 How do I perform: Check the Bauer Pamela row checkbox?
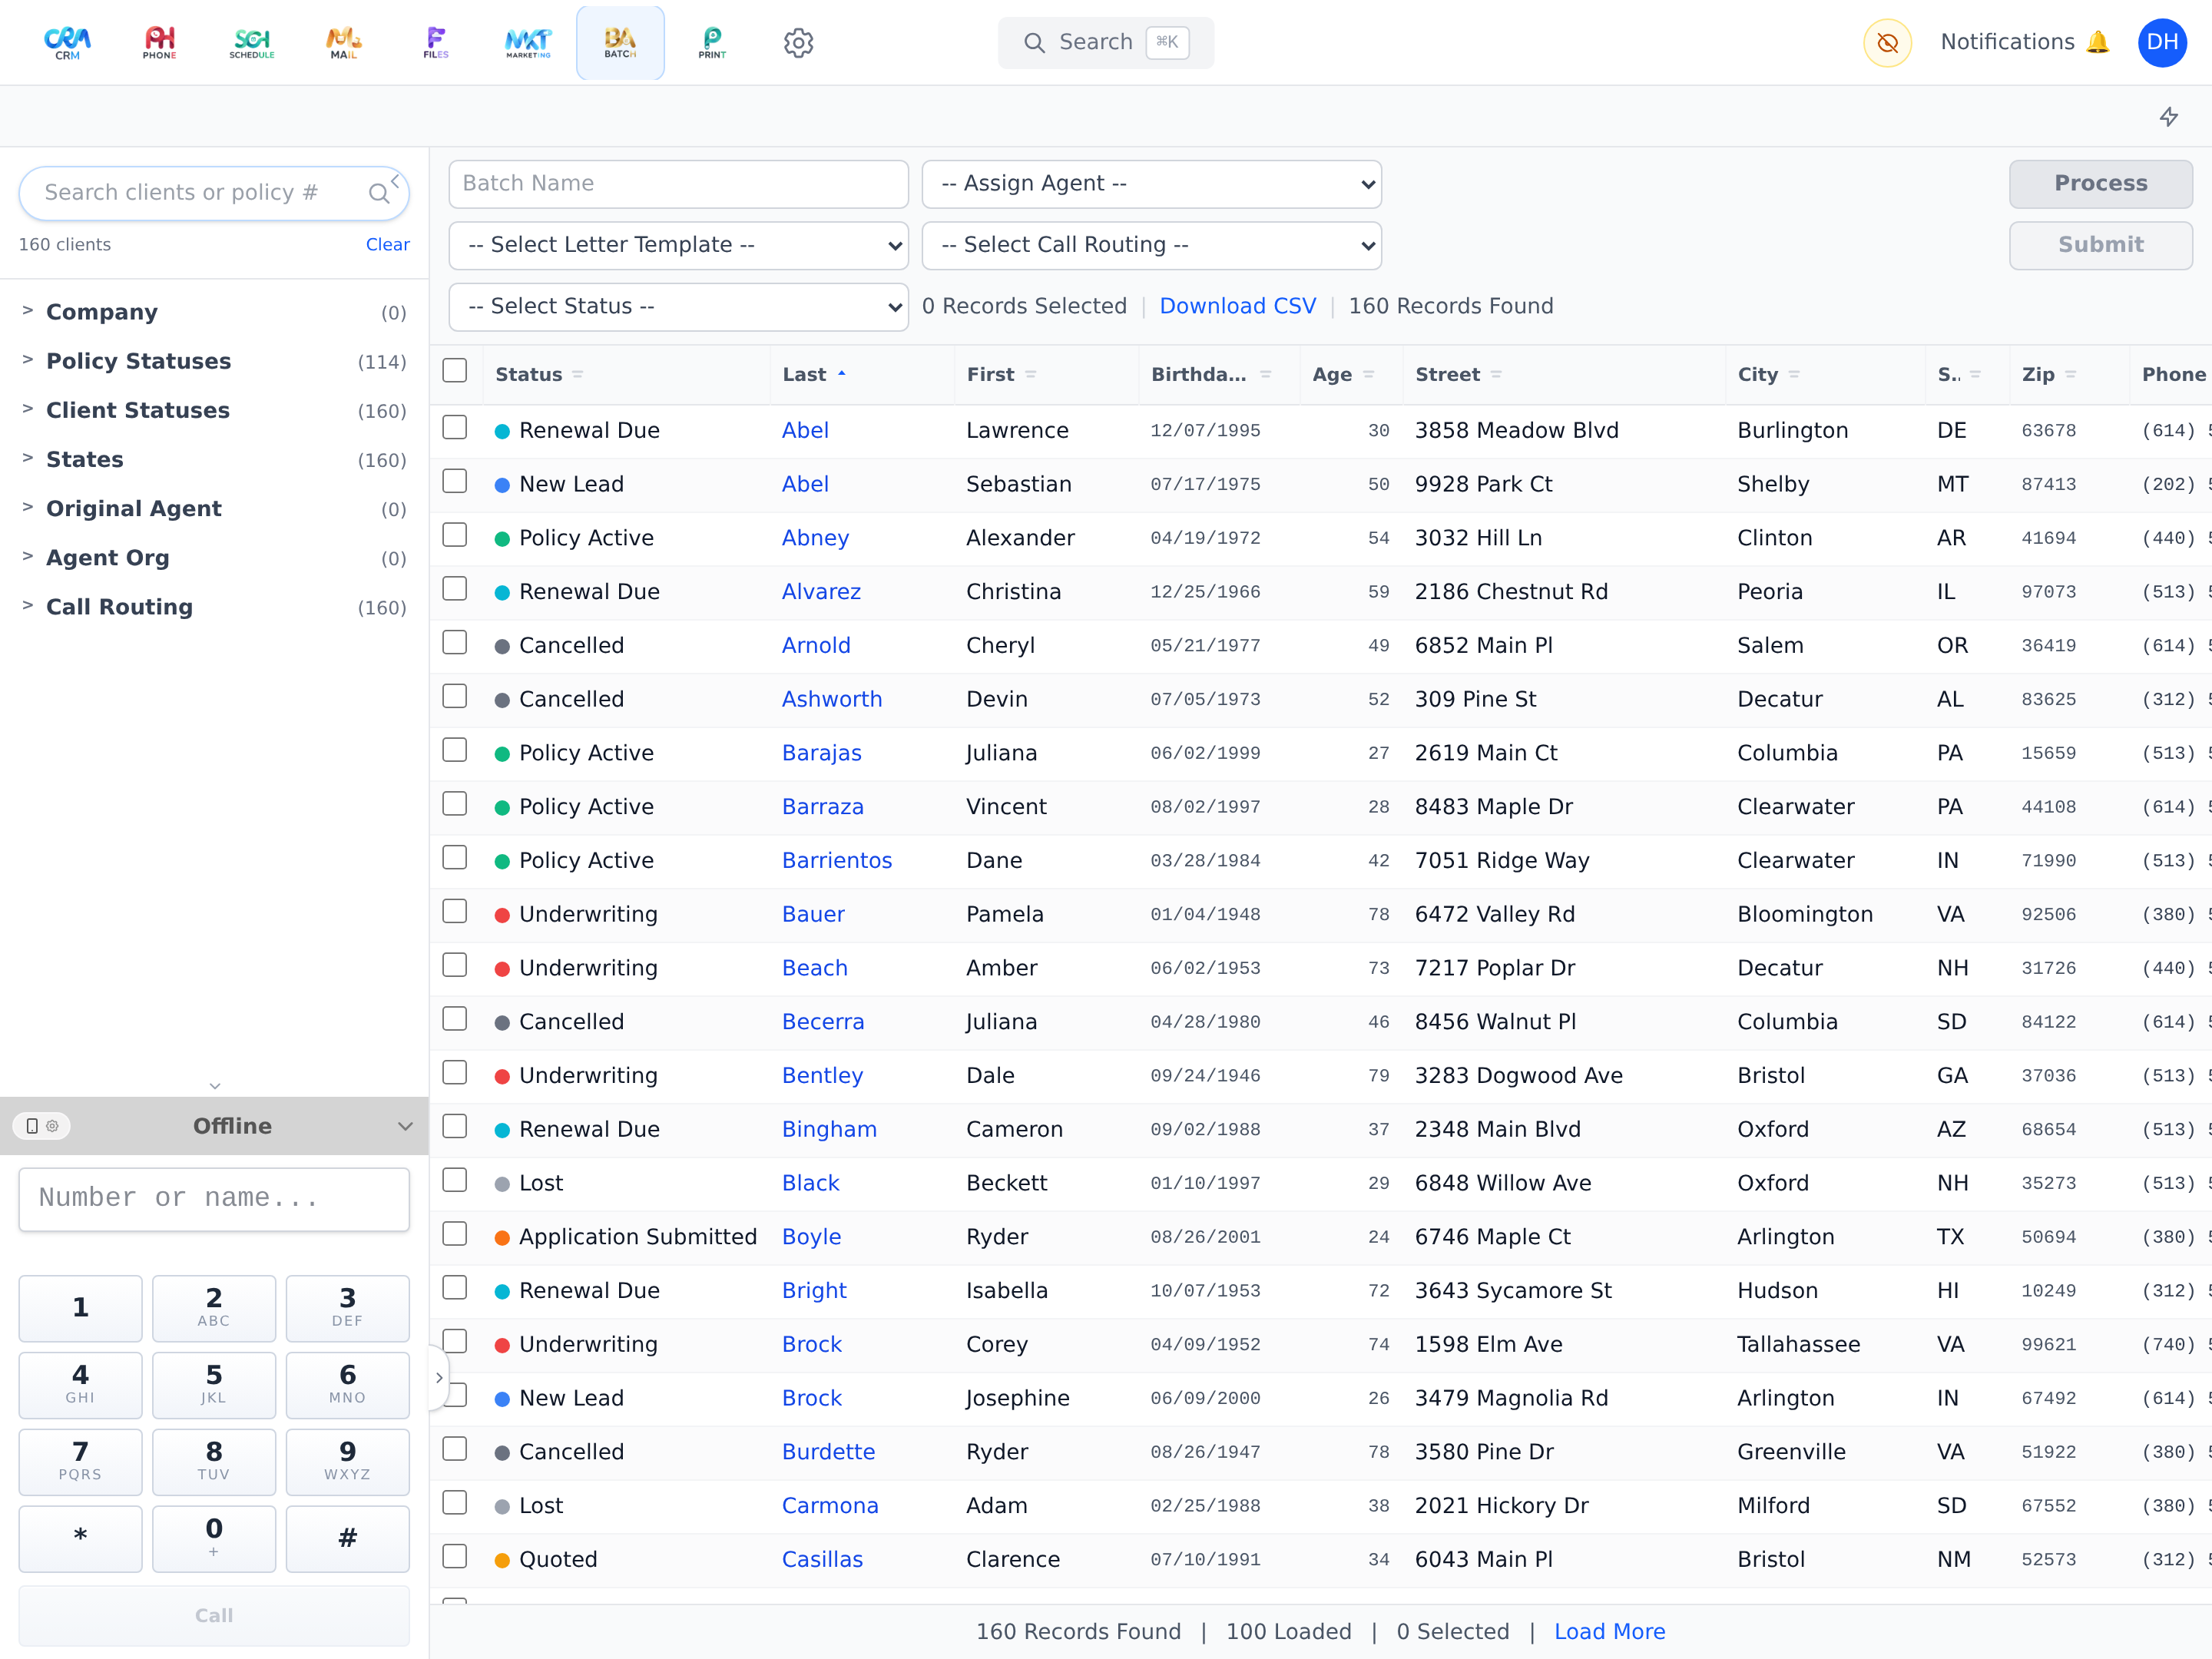coord(455,912)
